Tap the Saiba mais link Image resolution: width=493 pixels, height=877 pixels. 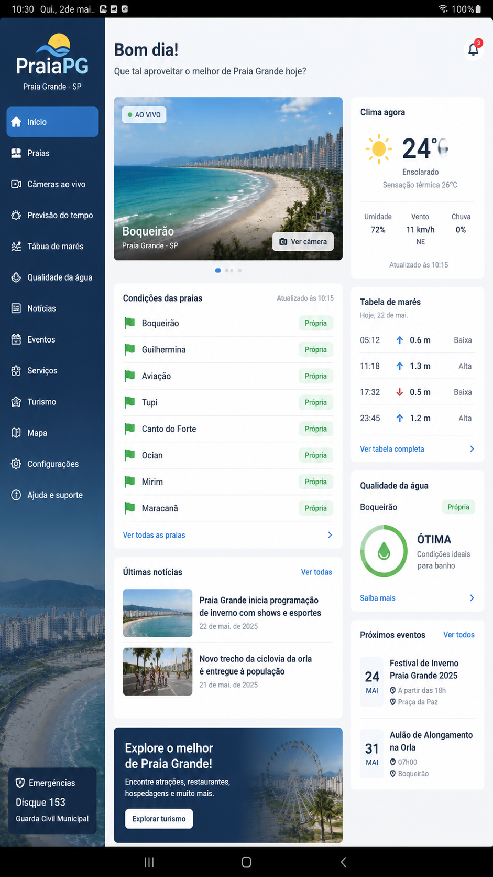(378, 598)
